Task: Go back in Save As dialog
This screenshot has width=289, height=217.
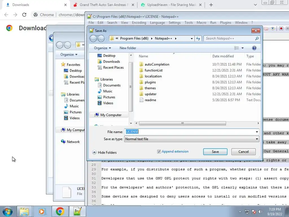Action: [x=93, y=38]
